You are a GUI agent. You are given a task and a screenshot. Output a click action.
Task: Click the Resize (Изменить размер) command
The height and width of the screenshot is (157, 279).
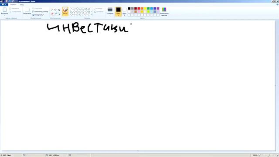(x=40, y=12)
